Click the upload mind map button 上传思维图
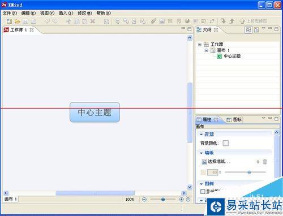 tap(253, 21)
